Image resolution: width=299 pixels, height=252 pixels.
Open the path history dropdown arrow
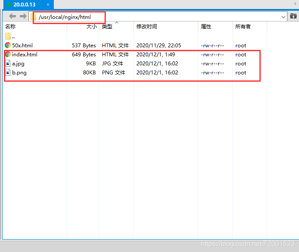pyautogui.click(x=283, y=17)
